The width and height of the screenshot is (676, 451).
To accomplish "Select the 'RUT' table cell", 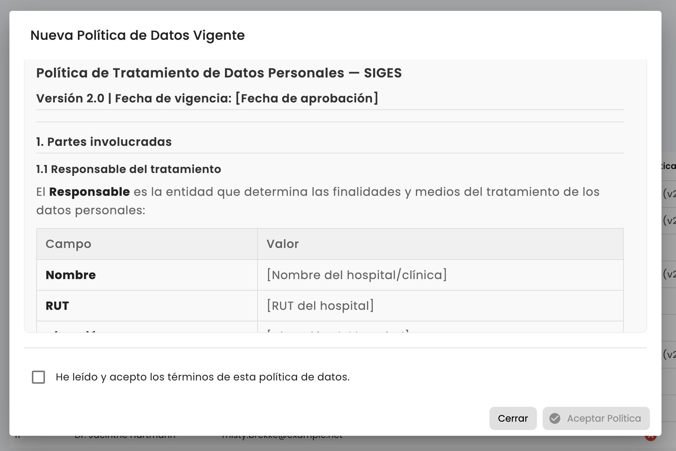I will pos(147,305).
